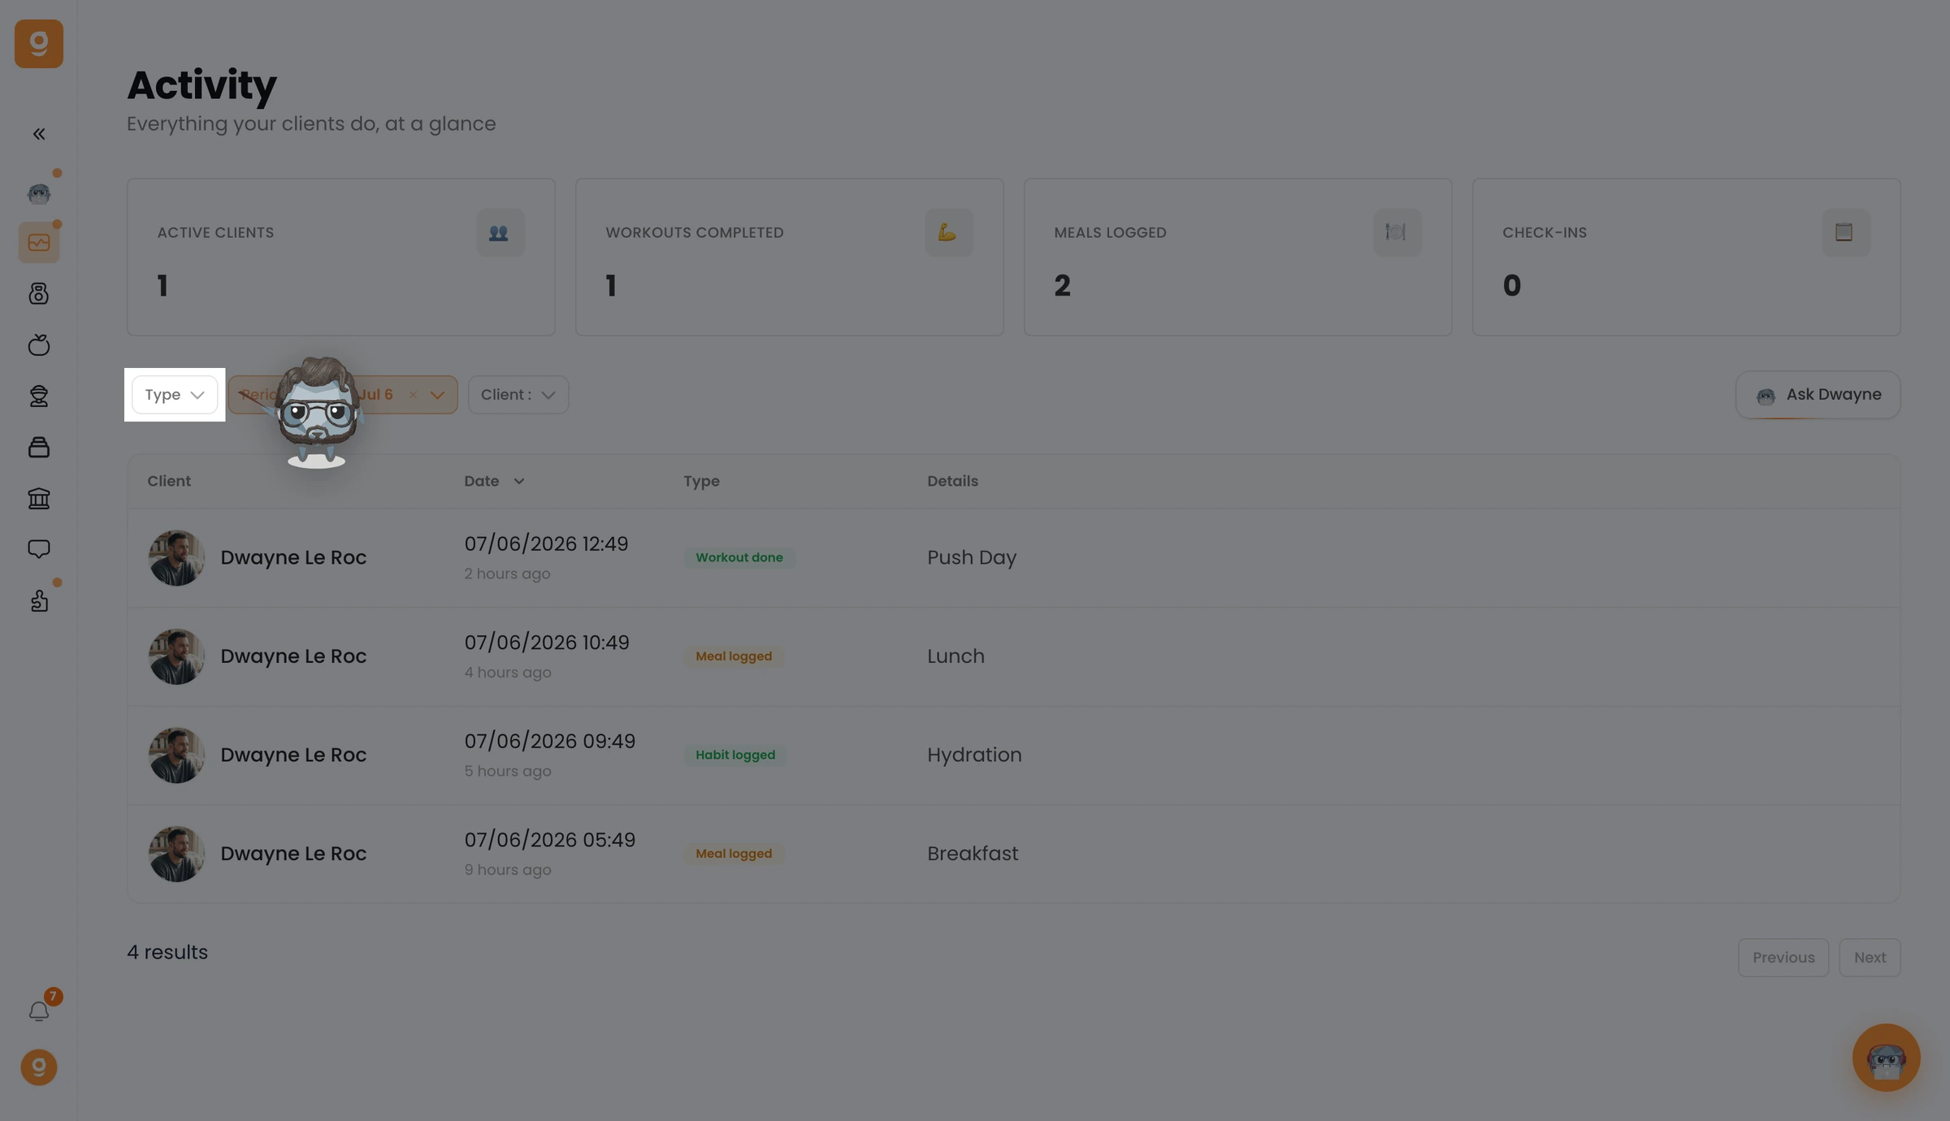Clear the period filter with the x
This screenshot has width=1950, height=1121.
tap(413, 395)
